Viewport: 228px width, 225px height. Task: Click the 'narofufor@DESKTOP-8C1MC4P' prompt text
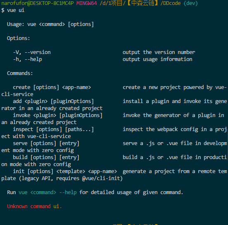[38, 3]
